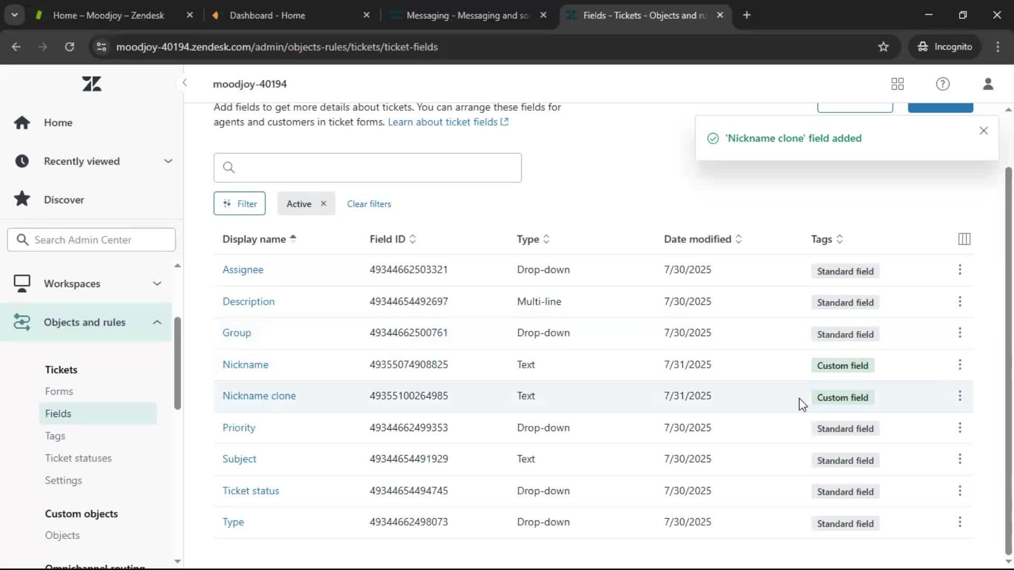
Task: Sort table by Display name
Action: click(x=259, y=239)
